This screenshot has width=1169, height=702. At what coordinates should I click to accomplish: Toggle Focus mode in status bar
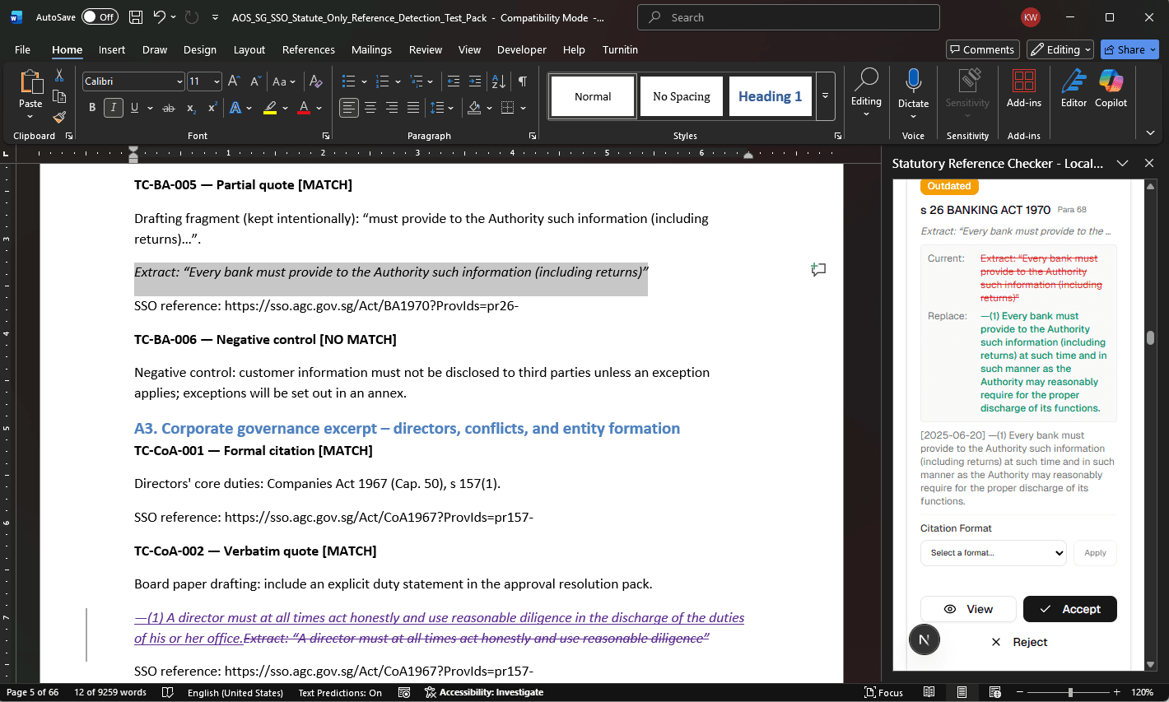[x=883, y=692]
